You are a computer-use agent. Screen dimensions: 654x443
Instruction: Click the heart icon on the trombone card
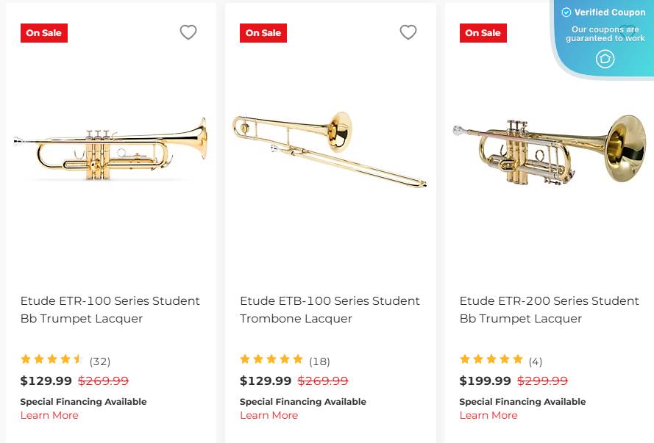408,32
